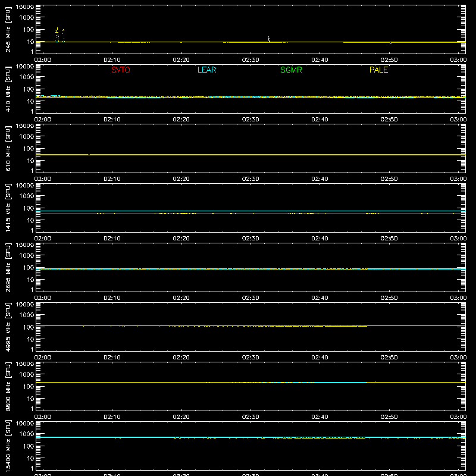Click the 02:50 tick label below the 4995 MHz panel

coord(389,358)
